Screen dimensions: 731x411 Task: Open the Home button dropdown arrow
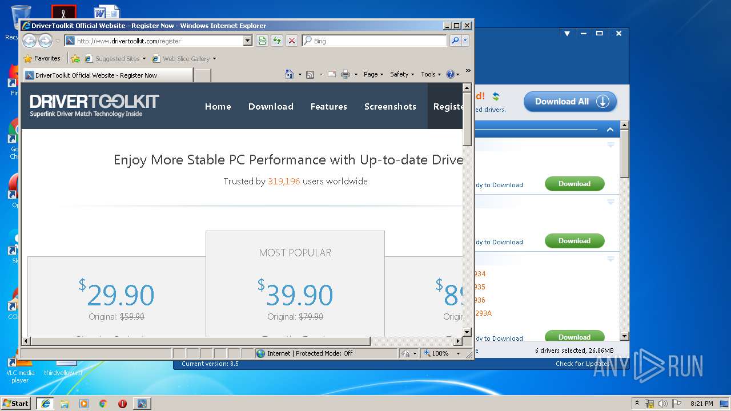(x=300, y=74)
